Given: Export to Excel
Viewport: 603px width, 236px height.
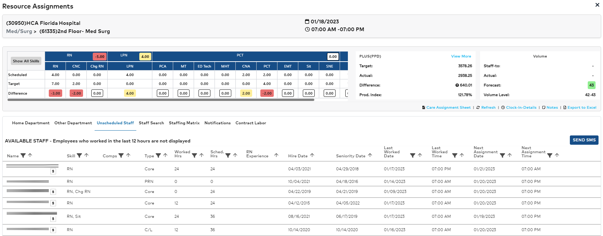Looking at the screenshot, I should point(581,108).
